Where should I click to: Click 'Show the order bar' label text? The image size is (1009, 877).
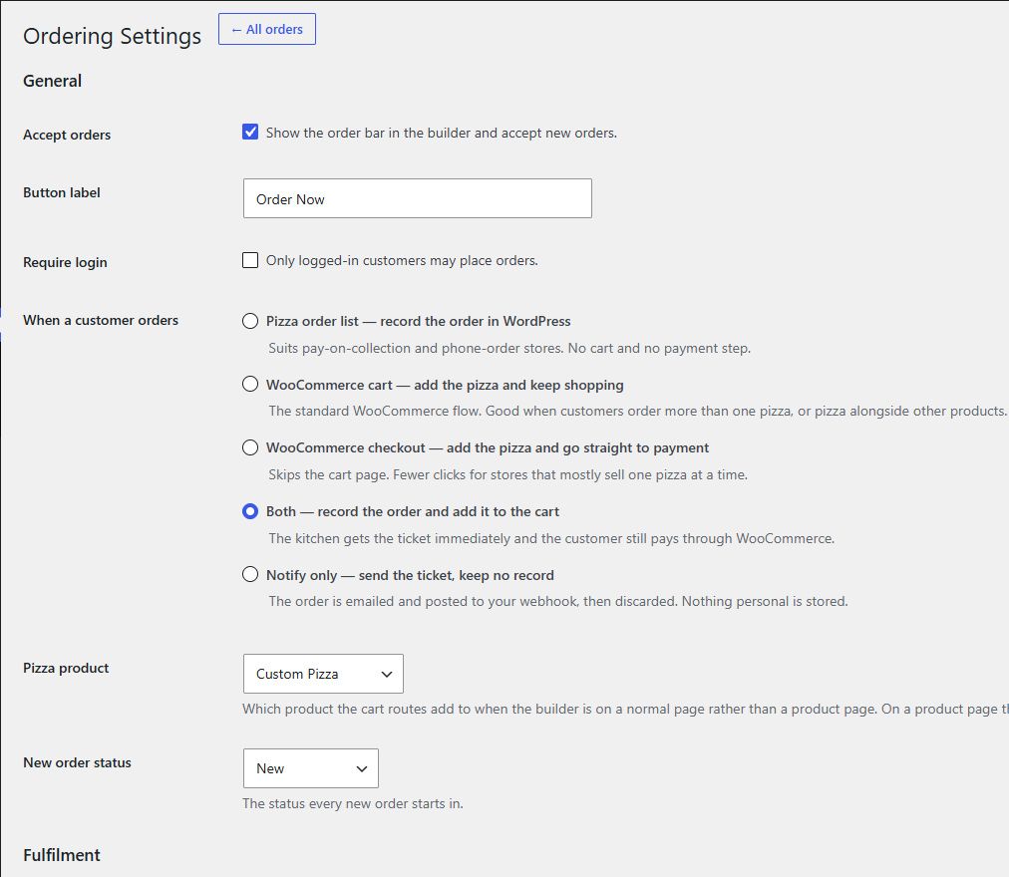click(442, 133)
